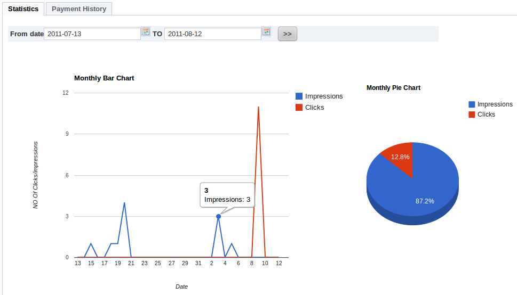This screenshot has width=517, height=295.
Task: Select Clicks label in the line chart legend
Action: (x=315, y=108)
